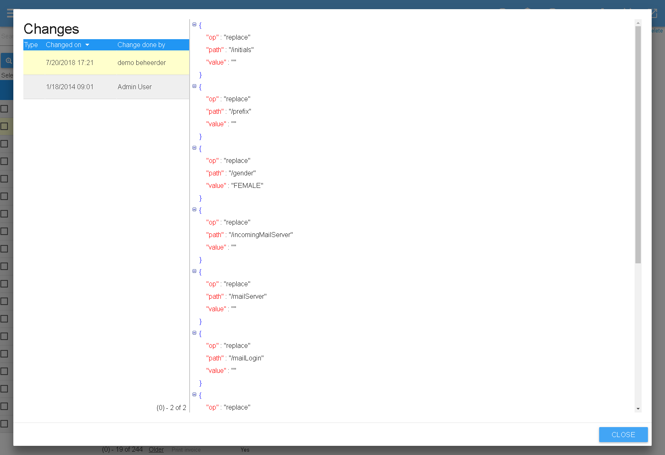Click the JSON panel scrollbar thumb
665x455 pixels.
point(638,145)
